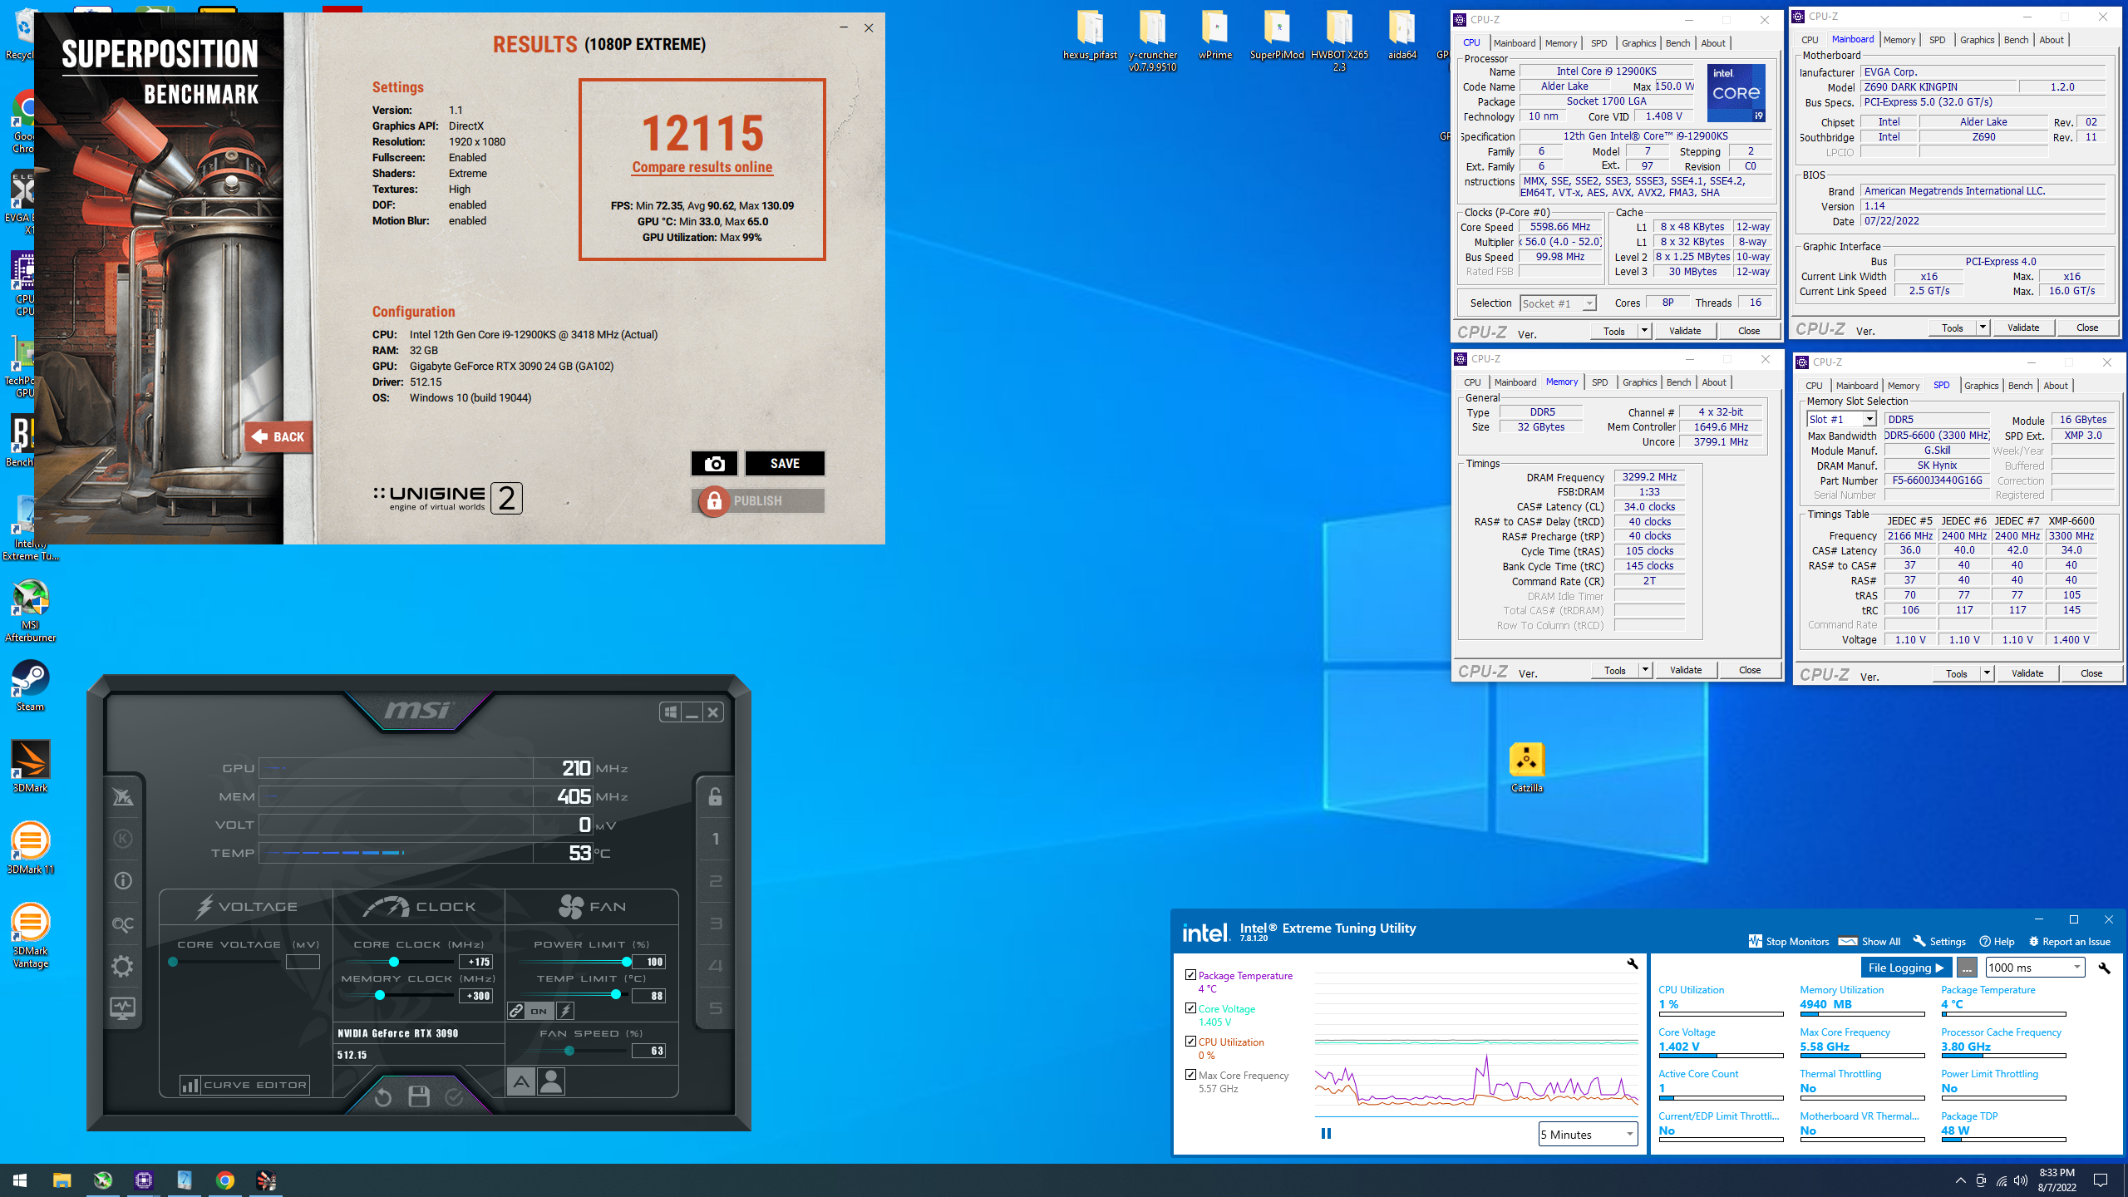Screen dimensions: 2128x1197
Task: Take a screenshot with Superposition camera button
Action: pyautogui.click(x=714, y=463)
